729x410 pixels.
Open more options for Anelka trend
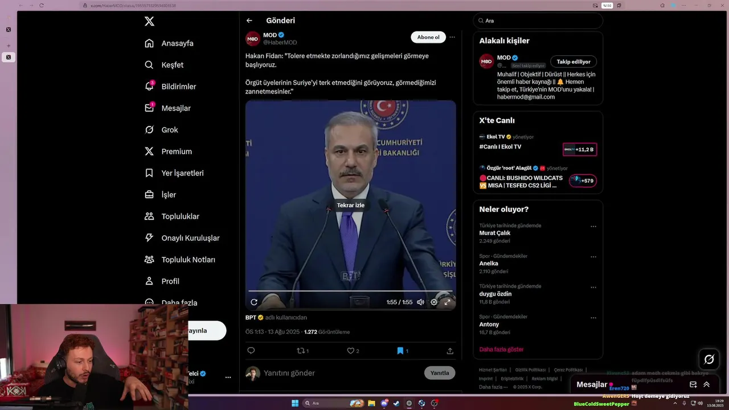tap(593, 257)
